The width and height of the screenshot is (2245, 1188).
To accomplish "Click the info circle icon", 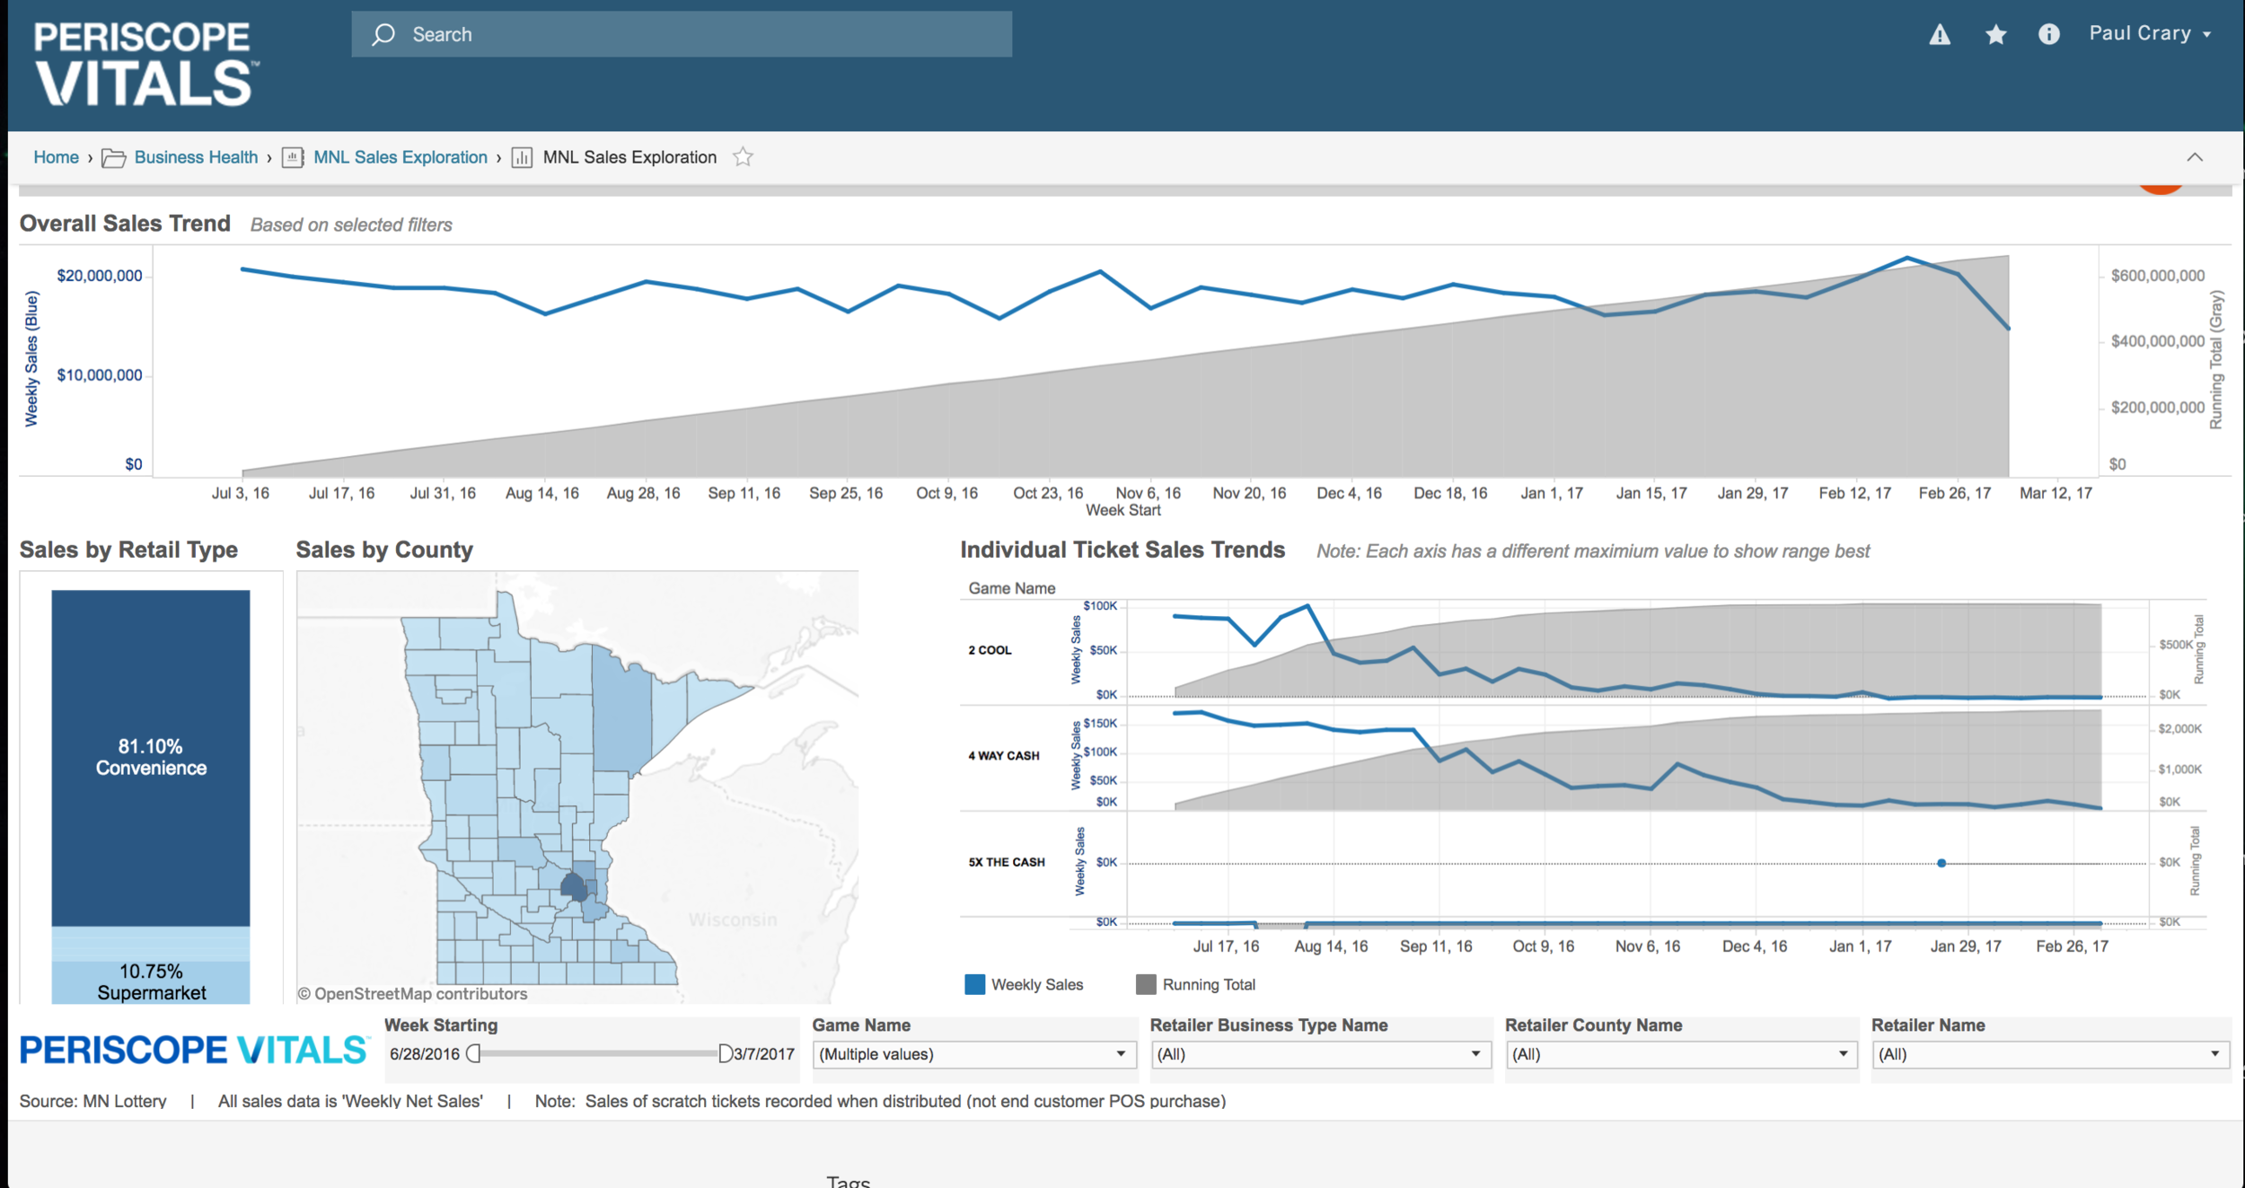I will tap(2048, 35).
